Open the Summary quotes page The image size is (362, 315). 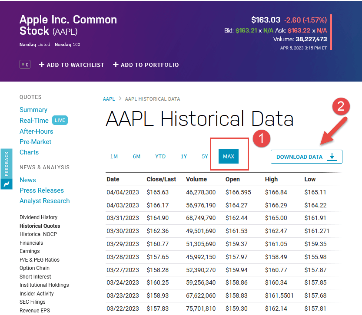pos(33,110)
